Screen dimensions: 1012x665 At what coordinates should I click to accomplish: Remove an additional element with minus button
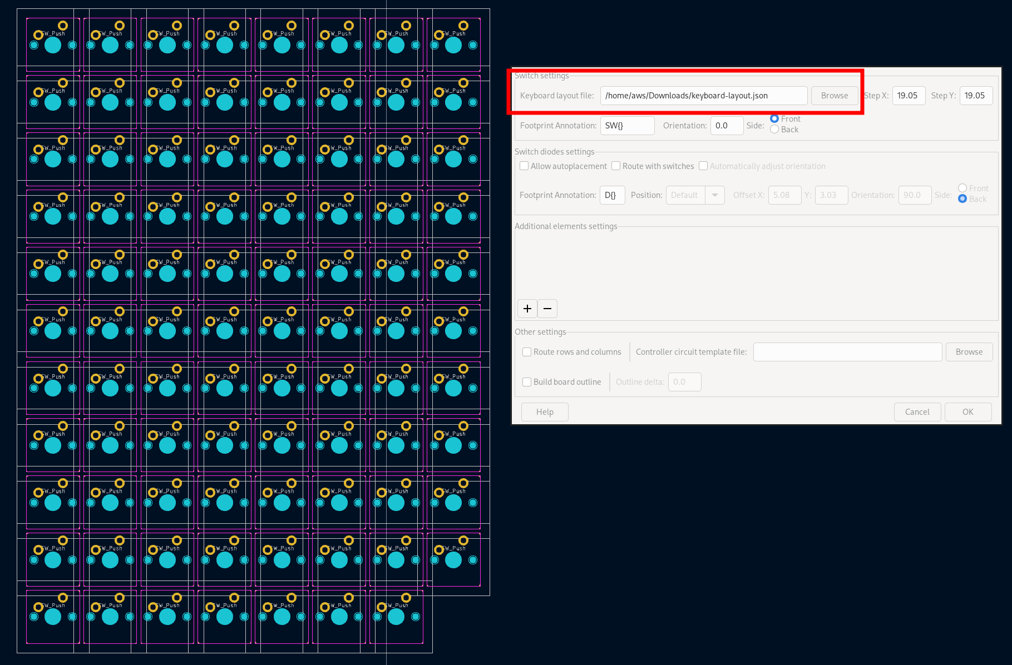click(547, 309)
